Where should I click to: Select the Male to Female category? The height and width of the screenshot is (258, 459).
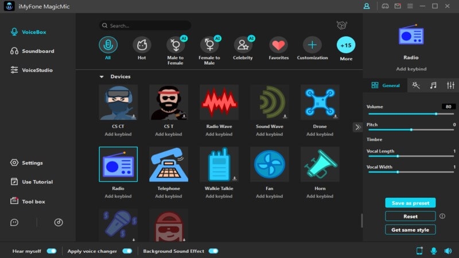click(176, 50)
